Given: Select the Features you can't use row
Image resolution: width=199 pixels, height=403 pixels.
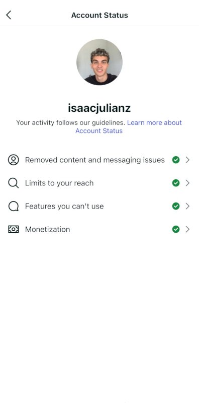Looking at the screenshot, I should (99, 206).
